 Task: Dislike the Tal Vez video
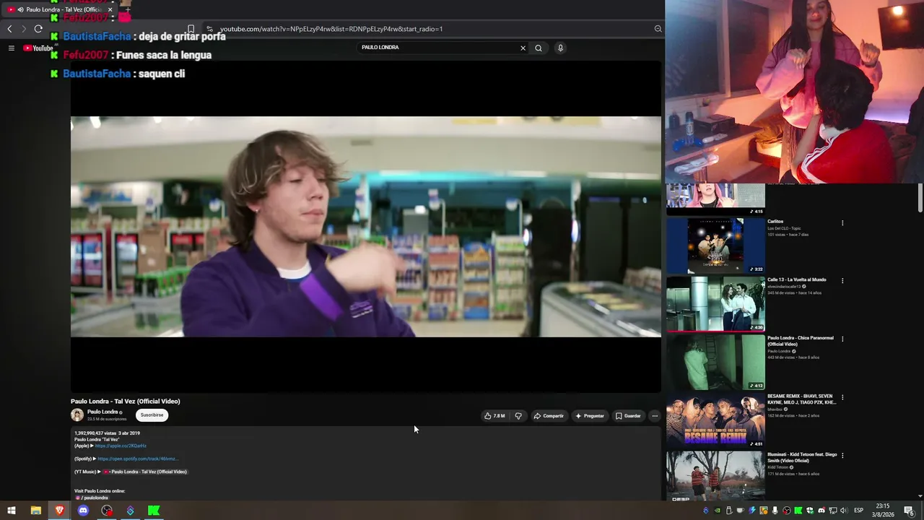[x=518, y=416]
